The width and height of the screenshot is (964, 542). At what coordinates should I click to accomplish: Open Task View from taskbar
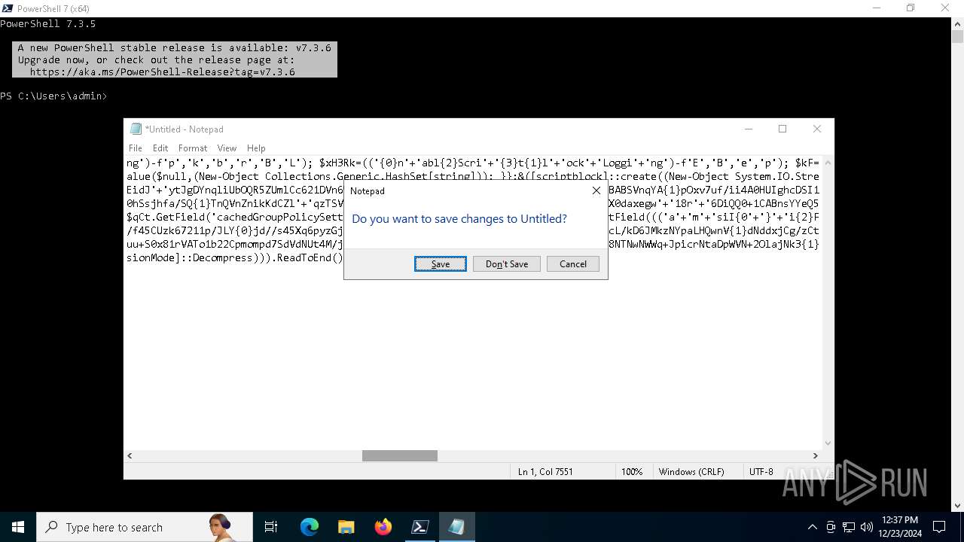point(271,527)
